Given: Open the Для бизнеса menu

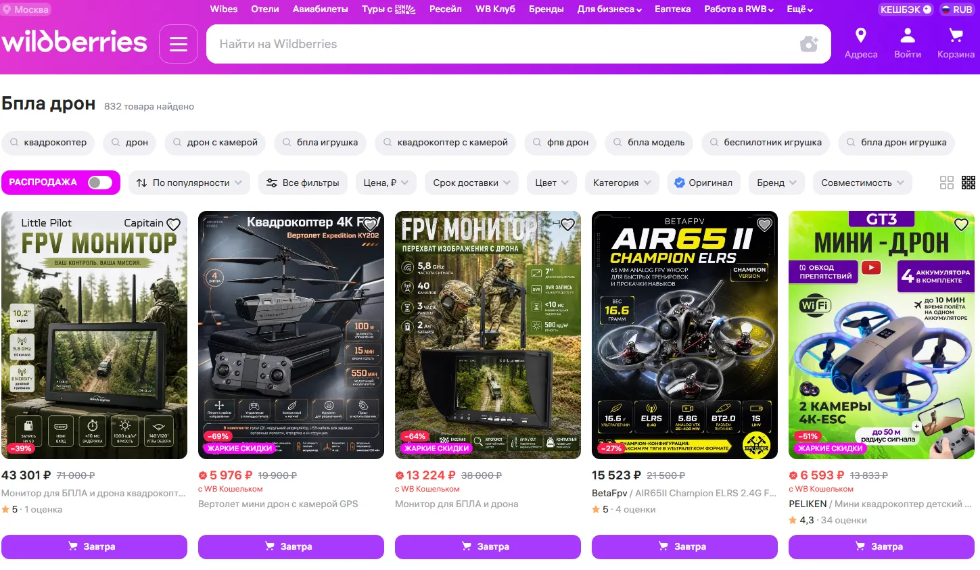Looking at the screenshot, I should coord(609,9).
